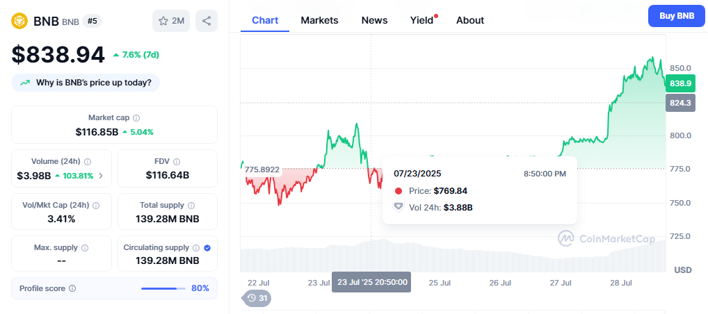Add BNB to watchlist via star button
The width and height of the screenshot is (708, 314).
tap(171, 21)
